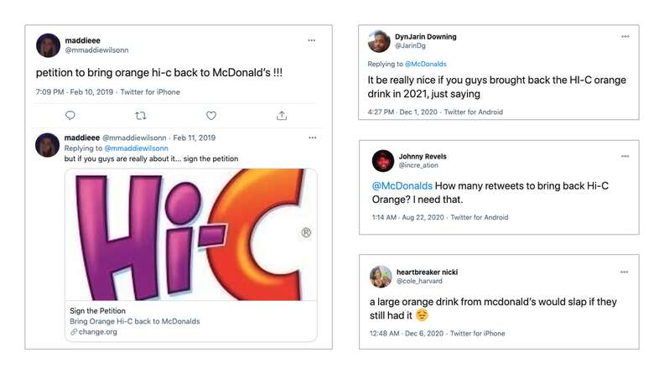Open maddieee's profile picture on the top tweet
This screenshot has height=374, width=664.
point(48,45)
